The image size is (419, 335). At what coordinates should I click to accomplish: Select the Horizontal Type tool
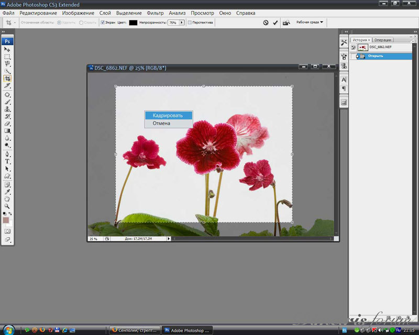[7, 161]
